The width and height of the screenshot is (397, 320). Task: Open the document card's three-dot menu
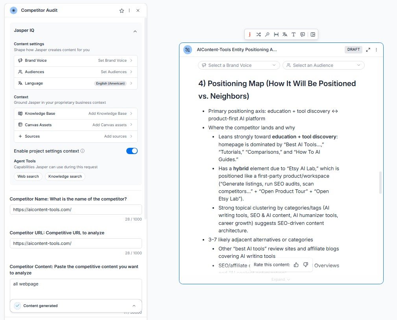(x=376, y=50)
